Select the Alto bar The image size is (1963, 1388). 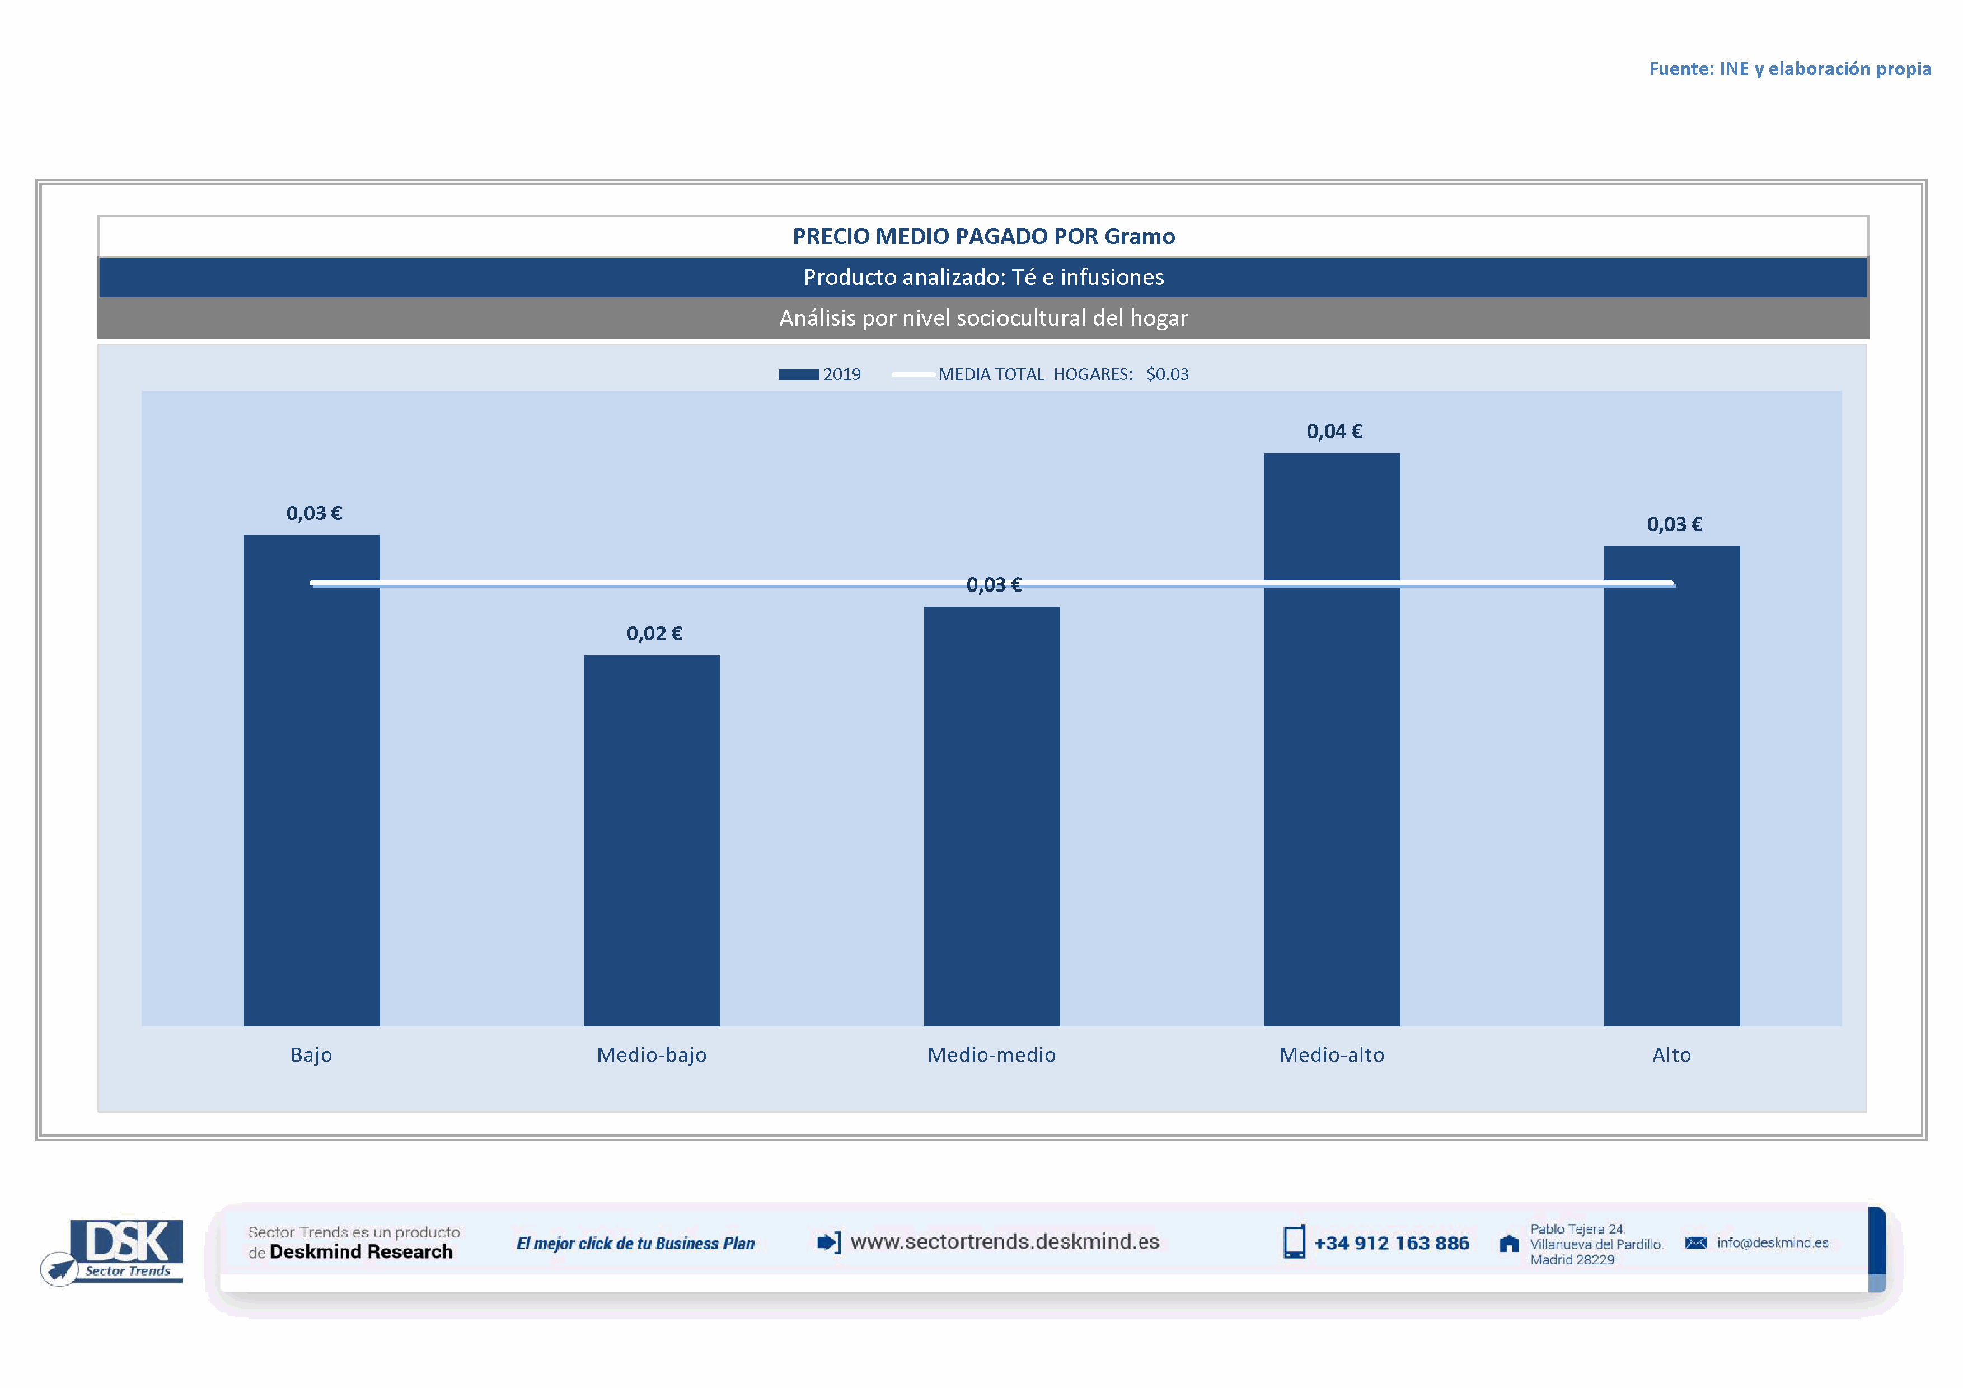click(x=1671, y=786)
